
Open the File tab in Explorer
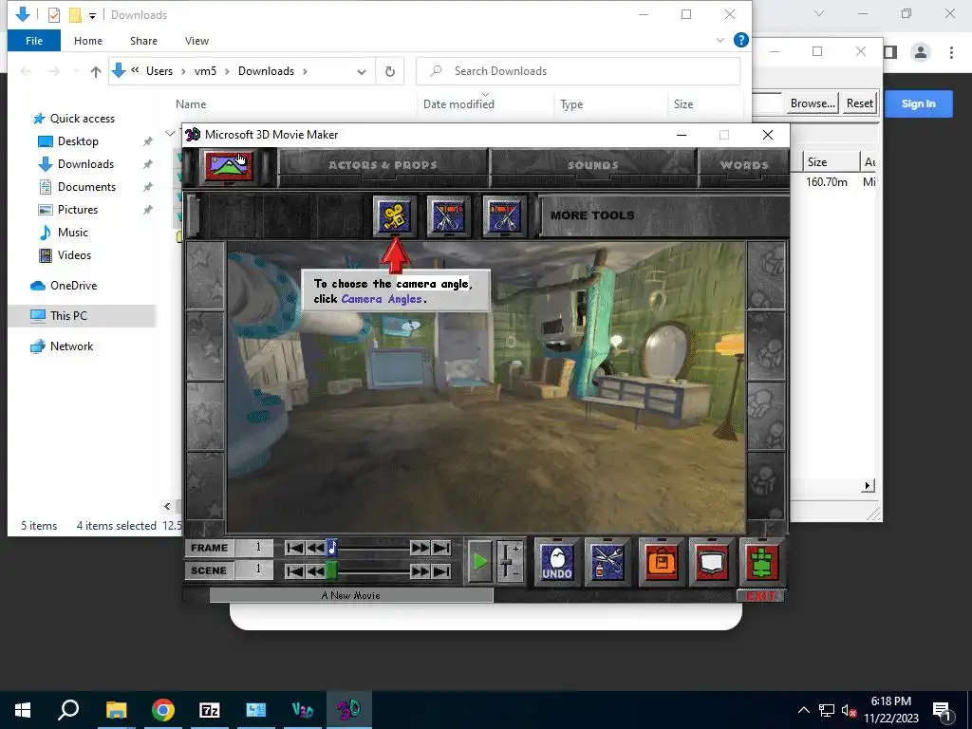point(34,41)
